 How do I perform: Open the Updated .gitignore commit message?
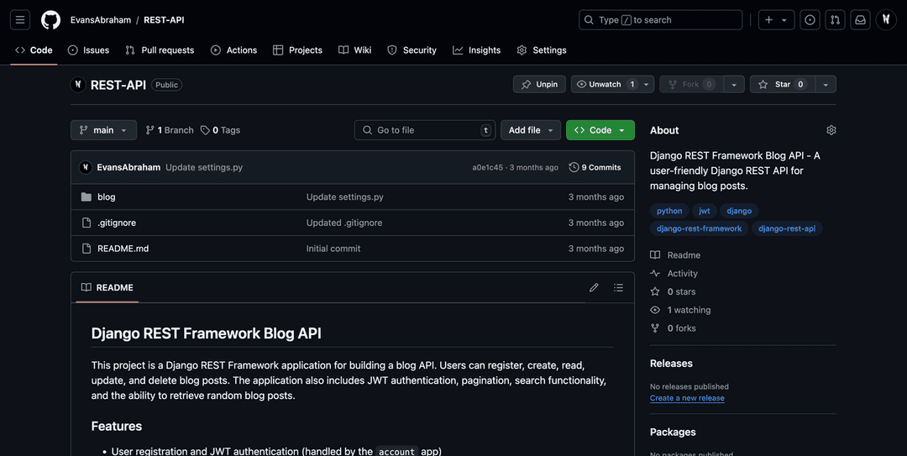tap(344, 223)
